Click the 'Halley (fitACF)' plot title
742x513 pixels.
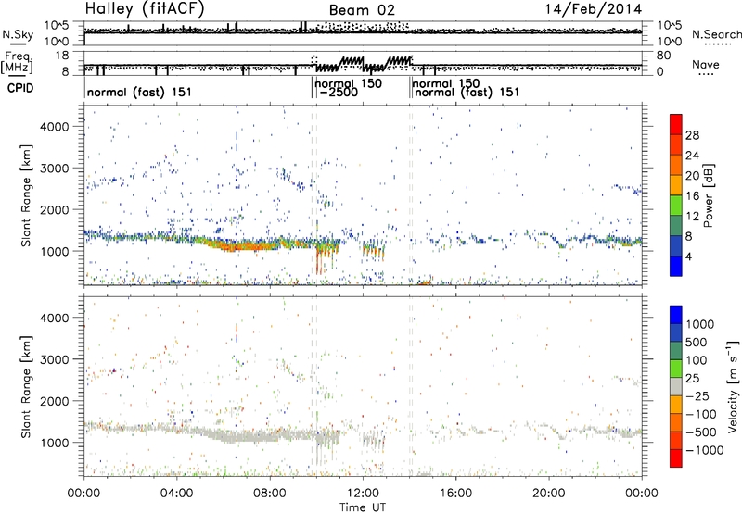click(145, 9)
